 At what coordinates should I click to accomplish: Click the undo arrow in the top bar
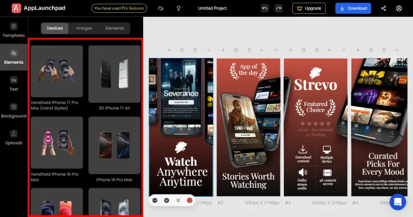coord(265,8)
